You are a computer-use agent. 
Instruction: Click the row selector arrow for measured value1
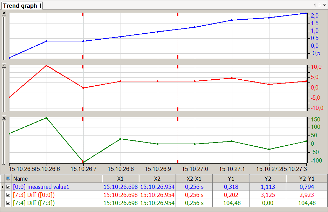[2, 187]
